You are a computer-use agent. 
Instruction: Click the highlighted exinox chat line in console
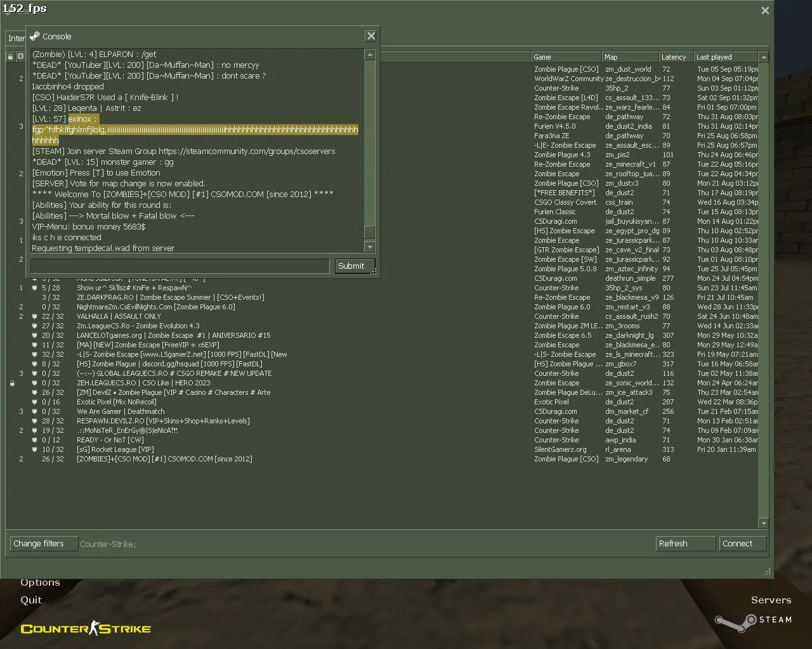[195, 130]
